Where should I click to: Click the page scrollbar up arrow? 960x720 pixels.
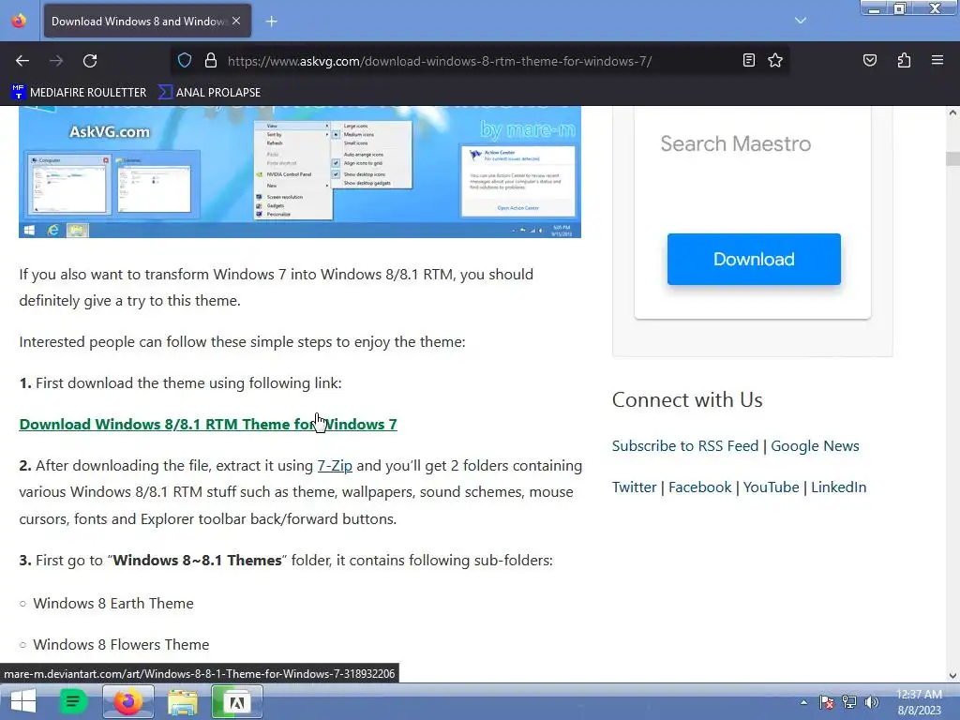click(x=952, y=112)
